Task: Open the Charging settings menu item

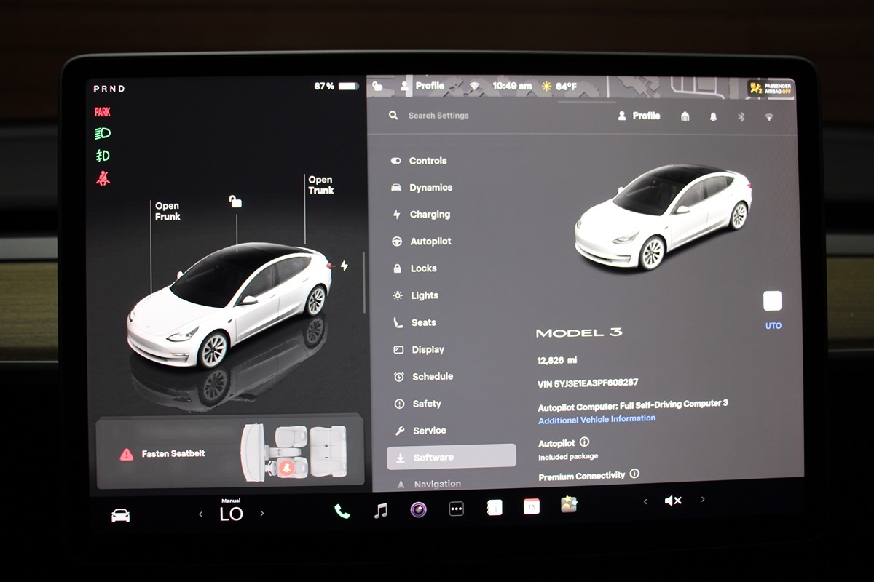Action: [x=429, y=215]
